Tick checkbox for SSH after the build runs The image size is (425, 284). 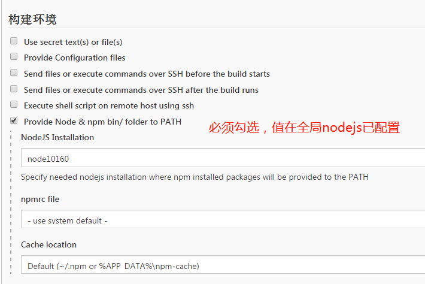pos(14,89)
